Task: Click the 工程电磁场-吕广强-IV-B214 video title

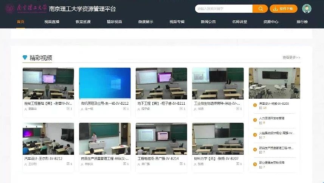Action: coord(158,159)
